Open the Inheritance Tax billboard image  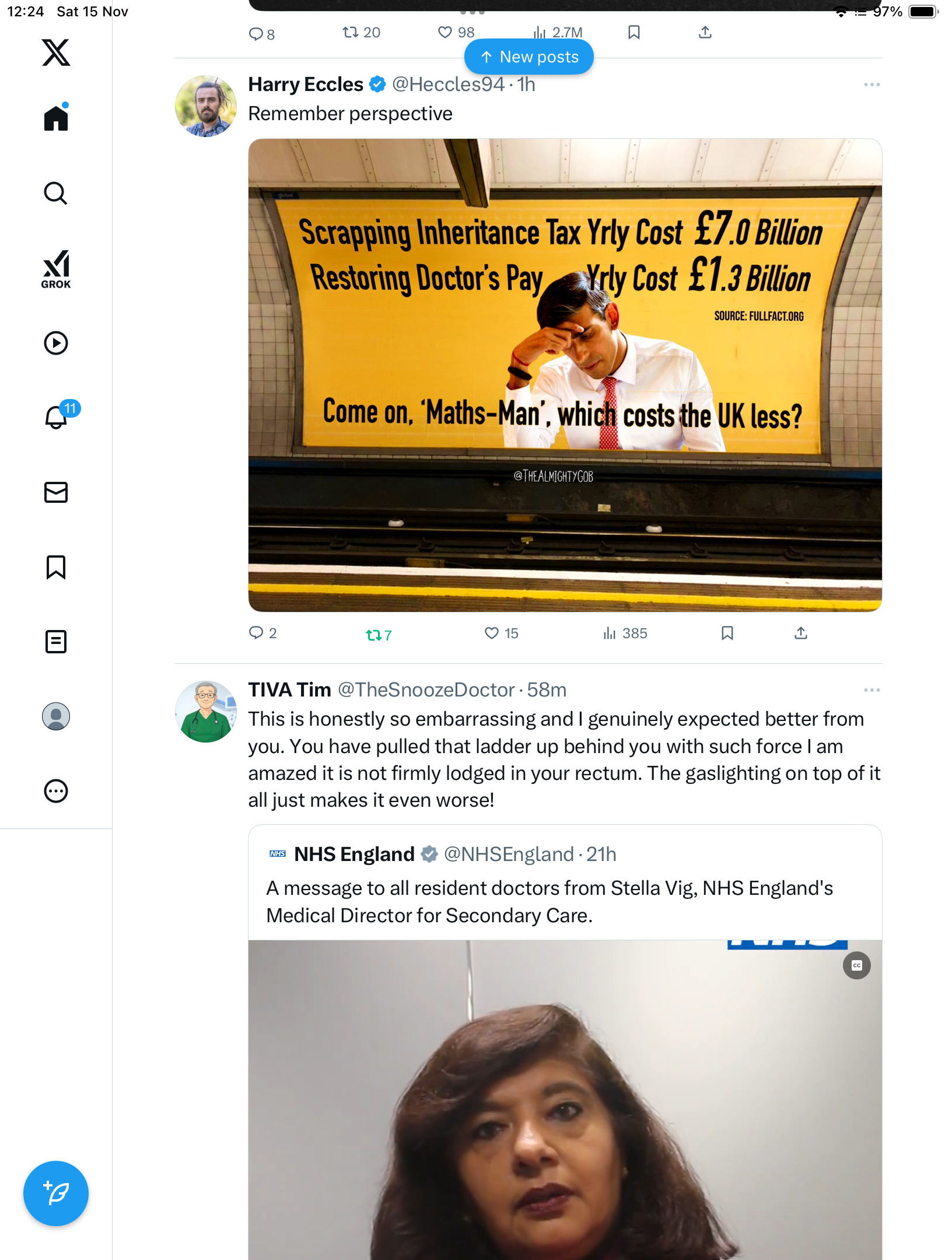tap(565, 374)
